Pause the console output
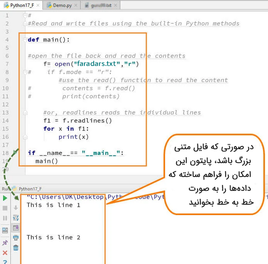This screenshot has width=268, height=264. tap(5, 218)
